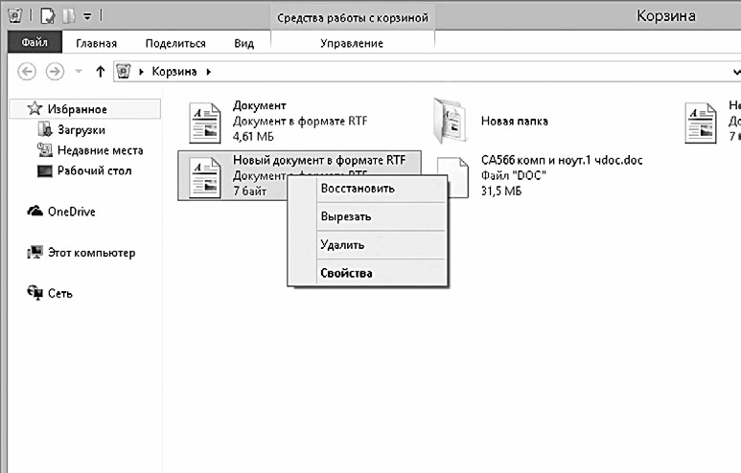Click the OneDrive cloud icon
This screenshot has height=473, width=741.
(x=35, y=211)
